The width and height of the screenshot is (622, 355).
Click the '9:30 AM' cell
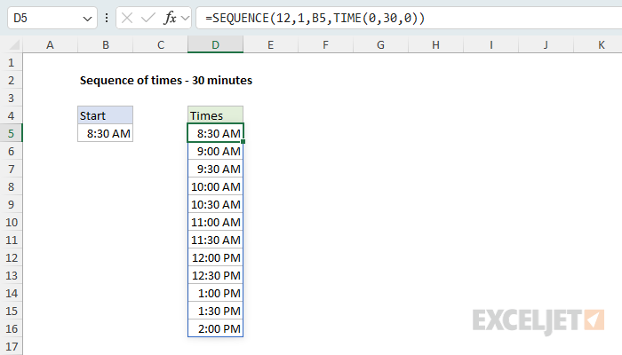(x=215, y=170)
